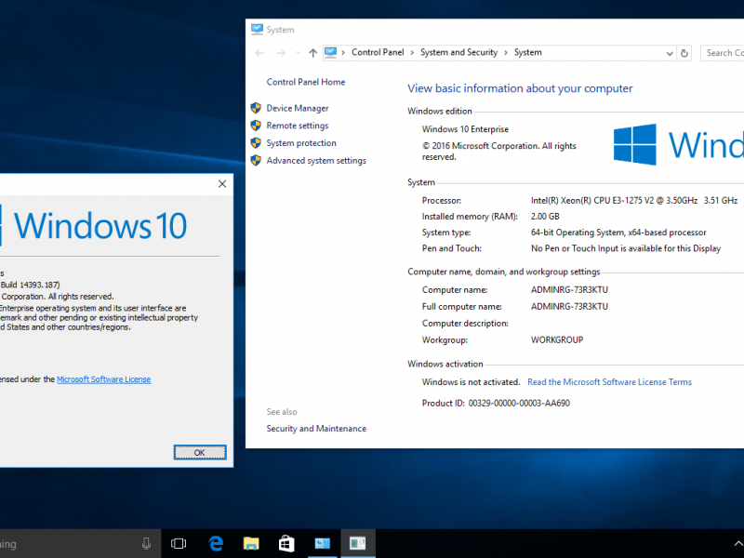Read the Microsoft Software License Terms

[x=610, y=382]
